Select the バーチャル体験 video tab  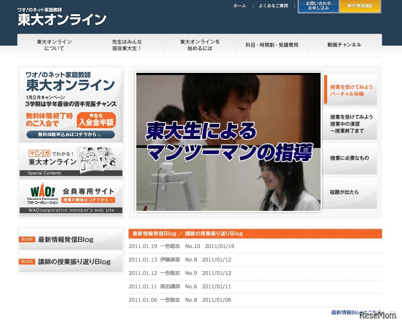pyautogui.click(x=351, y=90)
